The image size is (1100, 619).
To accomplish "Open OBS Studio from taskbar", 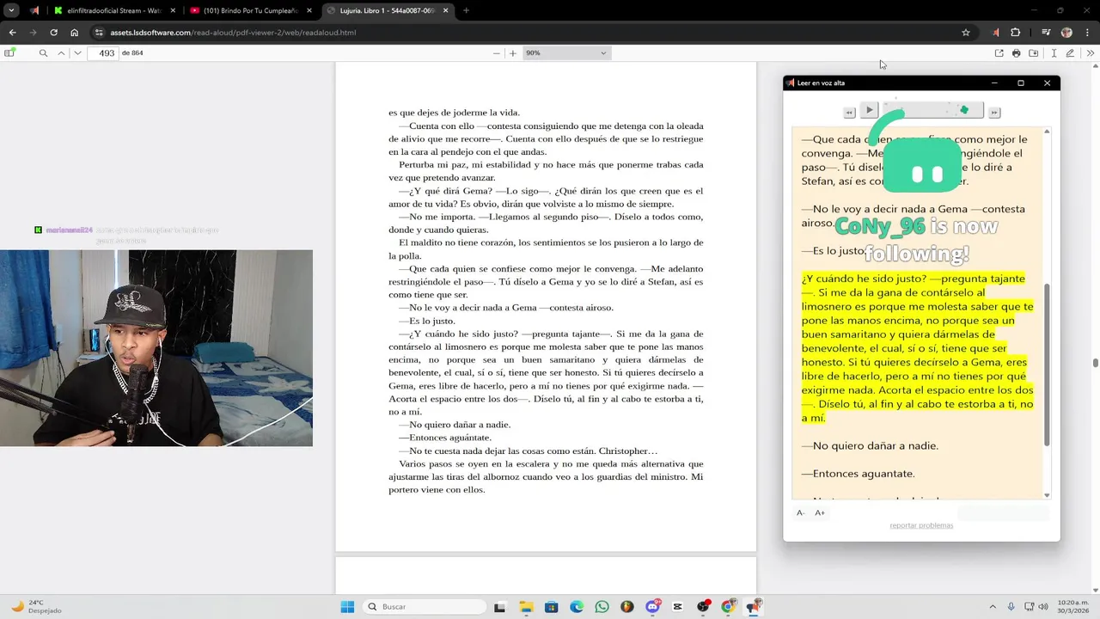I will [x=704, y=607].
